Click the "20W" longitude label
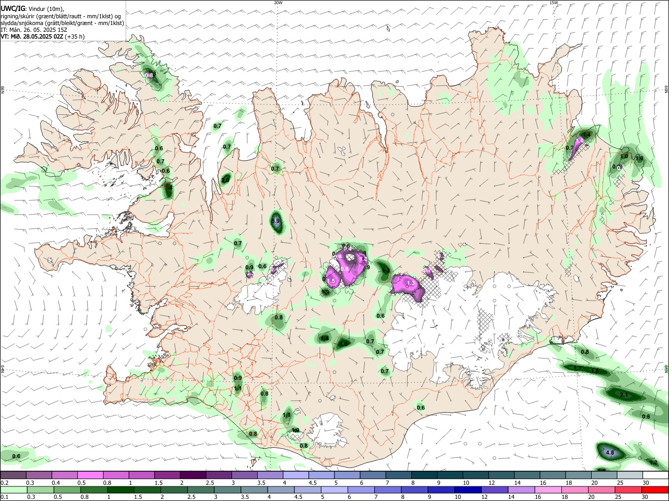The width and height of the screenshot is (669, 501). pos(278,3)
